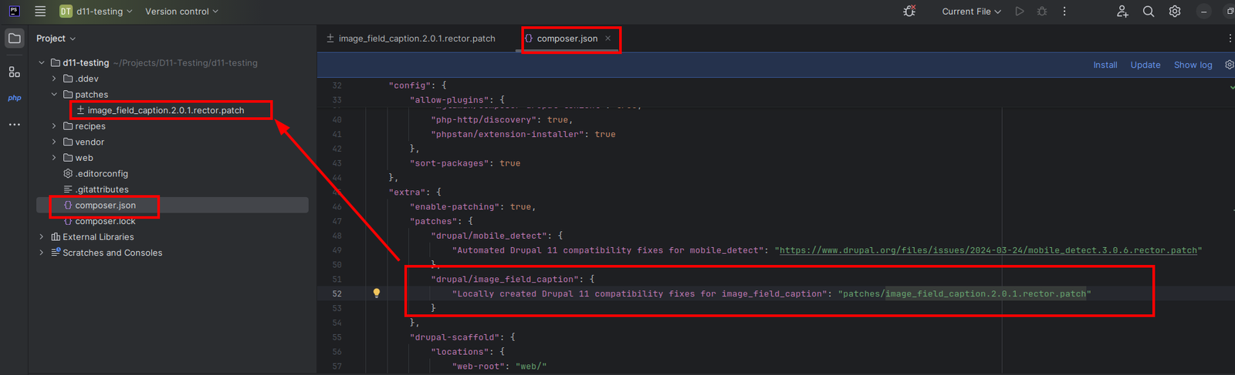Open the Version control dropdown
The width and height of the screenshot is (1235, 375).
pos(181,12)
